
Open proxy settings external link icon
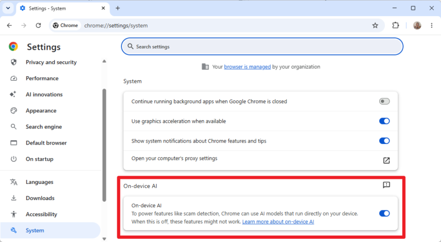click(x=387, y=160)
